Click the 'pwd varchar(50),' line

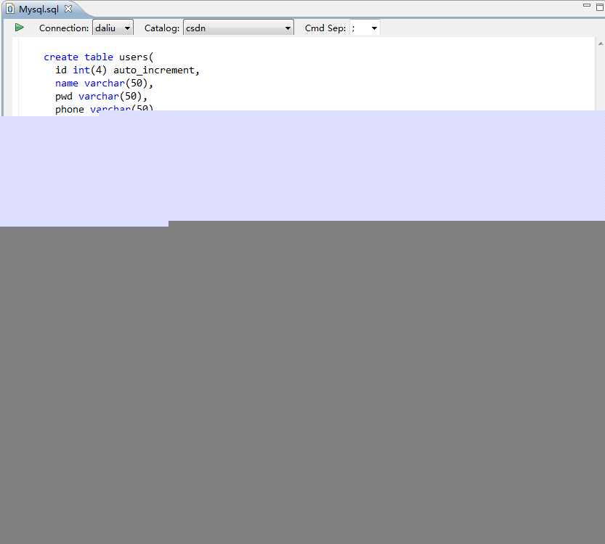[x=102, y=97]
